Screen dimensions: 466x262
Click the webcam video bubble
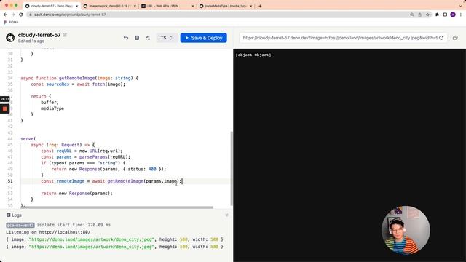point(406,230)
